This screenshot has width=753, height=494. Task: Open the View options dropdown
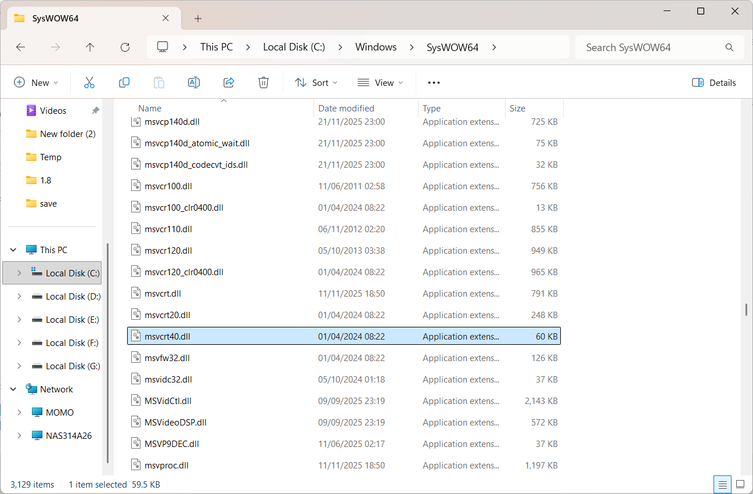pos(380,82)
